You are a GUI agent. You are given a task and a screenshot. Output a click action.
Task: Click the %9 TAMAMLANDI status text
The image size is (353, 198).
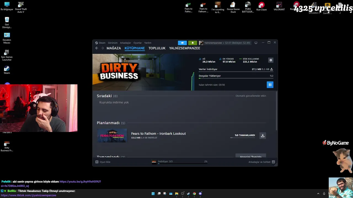click(245, 135)
